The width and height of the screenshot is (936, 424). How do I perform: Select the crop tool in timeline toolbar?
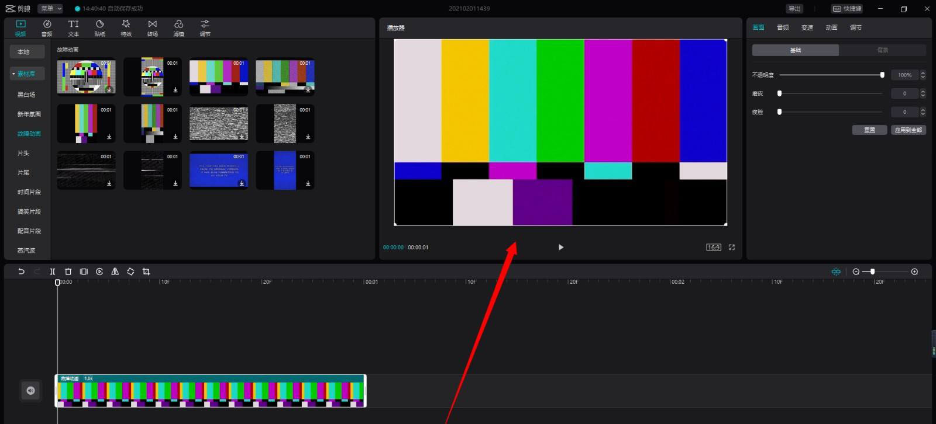pyautogui.click(x=146, y=272)
